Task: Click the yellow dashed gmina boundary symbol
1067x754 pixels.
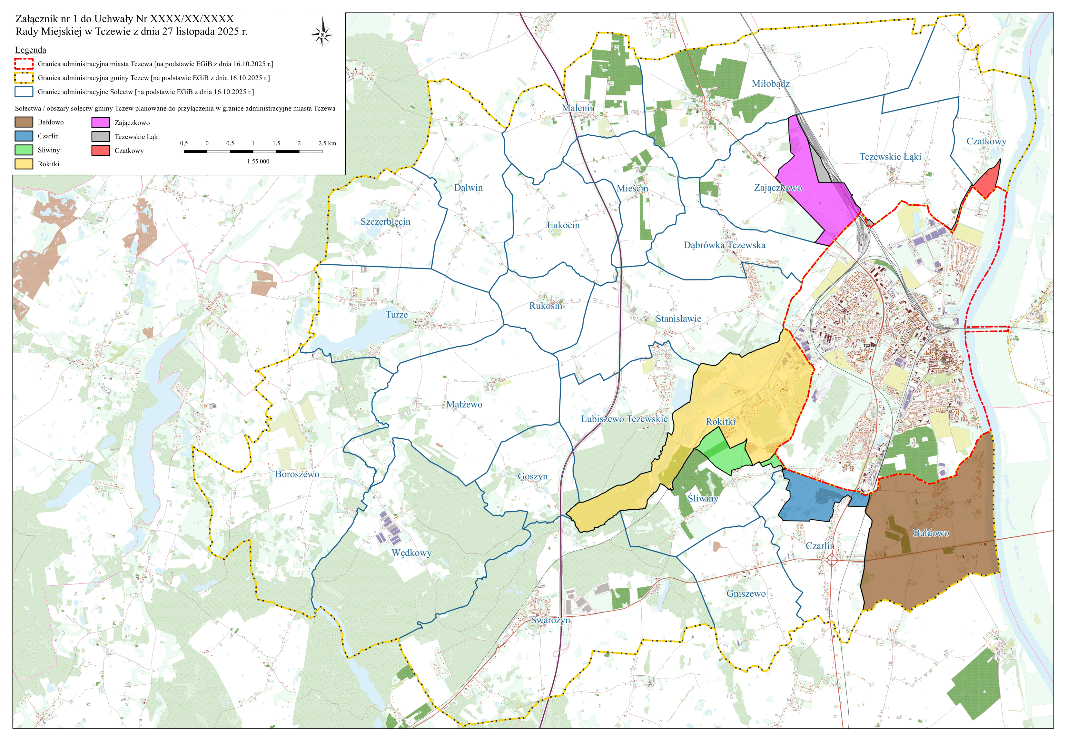Action: tap(24, 78)
